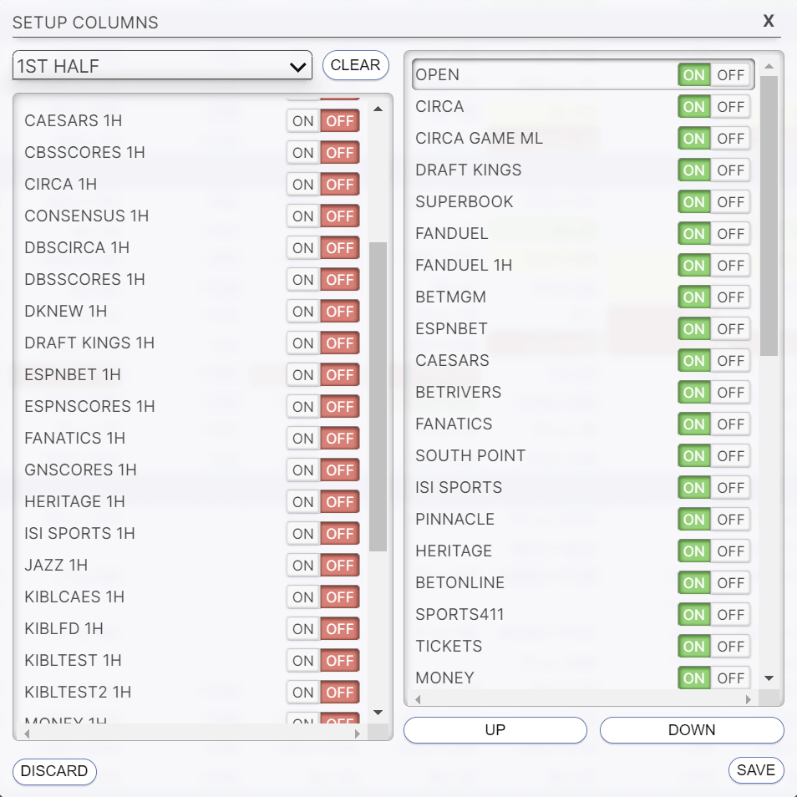797x797 pixels.
Task: Disable the TICKETS column
Action: [730, 647]
